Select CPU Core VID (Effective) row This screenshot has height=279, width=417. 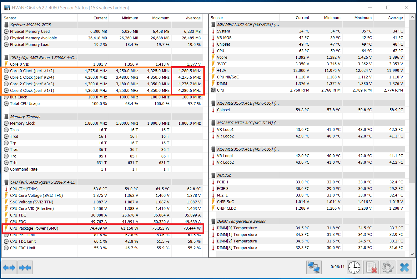(102, 208)
